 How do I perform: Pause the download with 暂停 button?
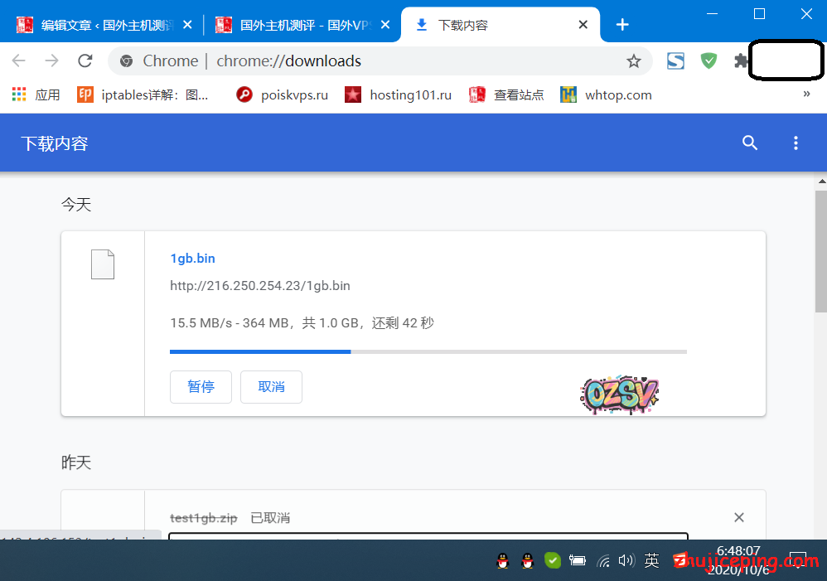click(x=201, y=387)
